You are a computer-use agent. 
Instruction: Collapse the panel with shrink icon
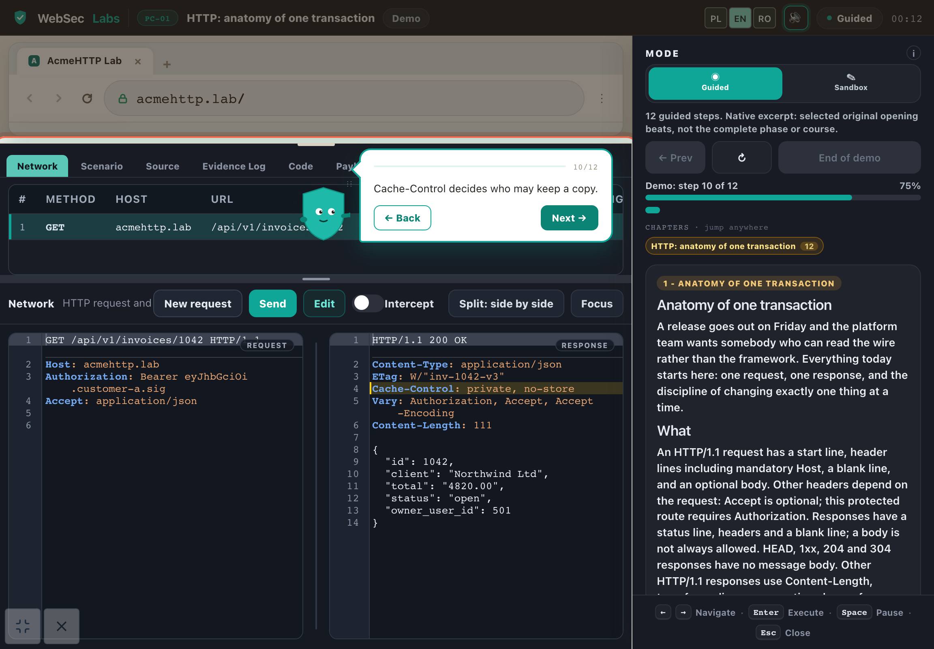click(23, 626)
